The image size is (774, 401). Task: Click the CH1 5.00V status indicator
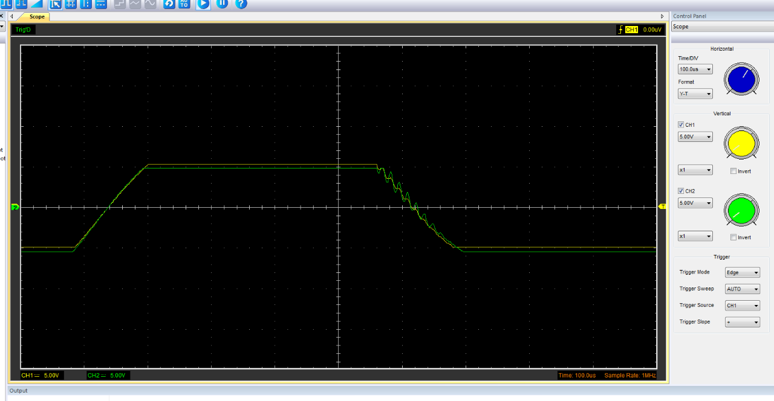point(42,375)
